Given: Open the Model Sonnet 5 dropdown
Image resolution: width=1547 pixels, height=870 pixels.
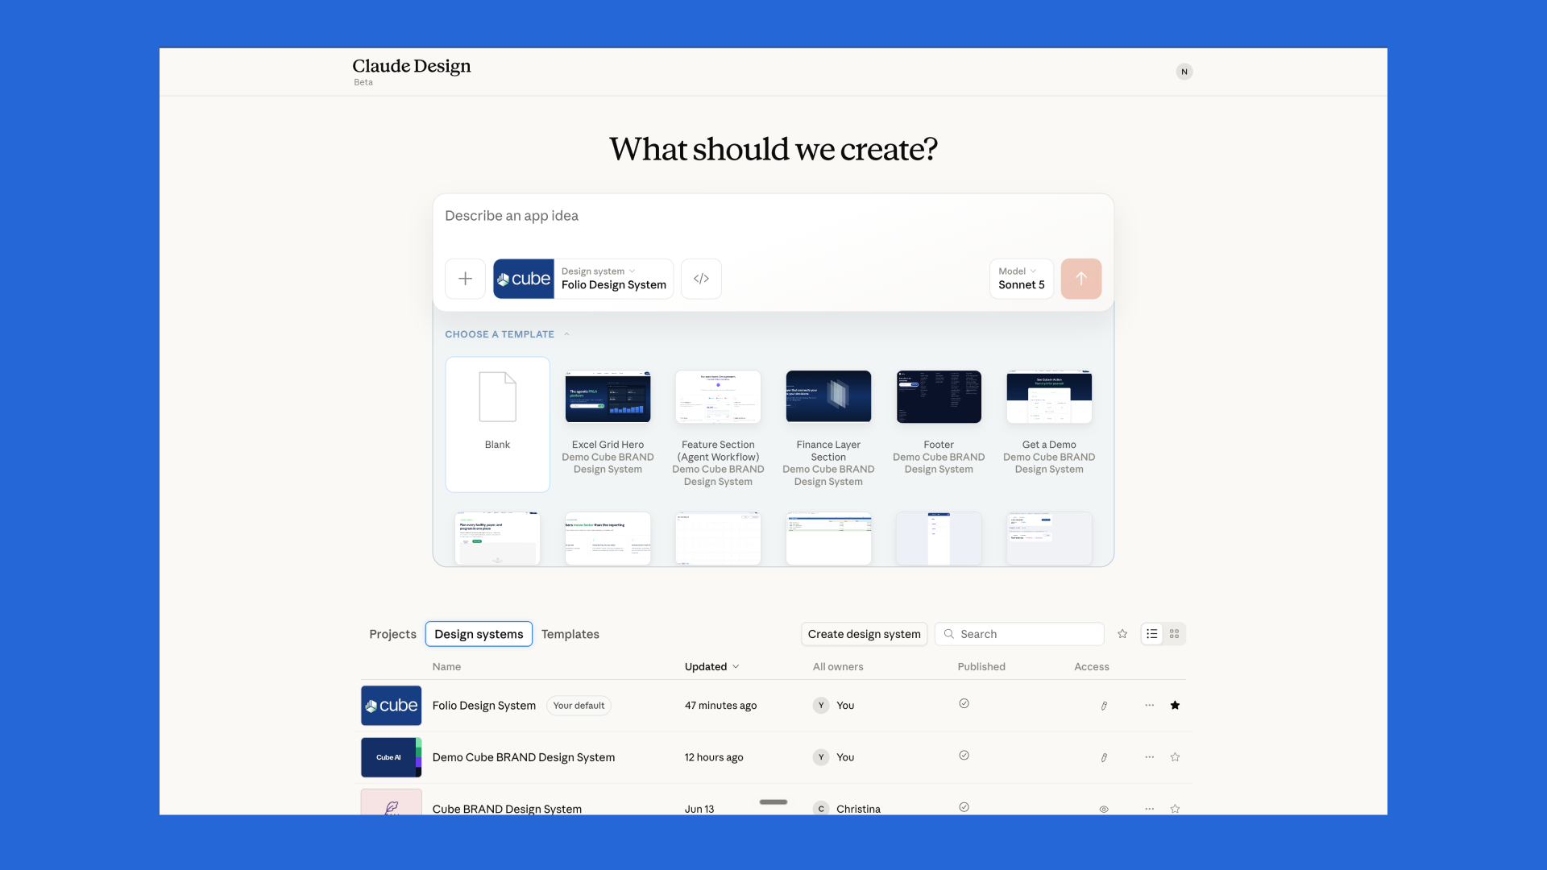Looking at the screenshot, I should click(x=1022, y=279).
